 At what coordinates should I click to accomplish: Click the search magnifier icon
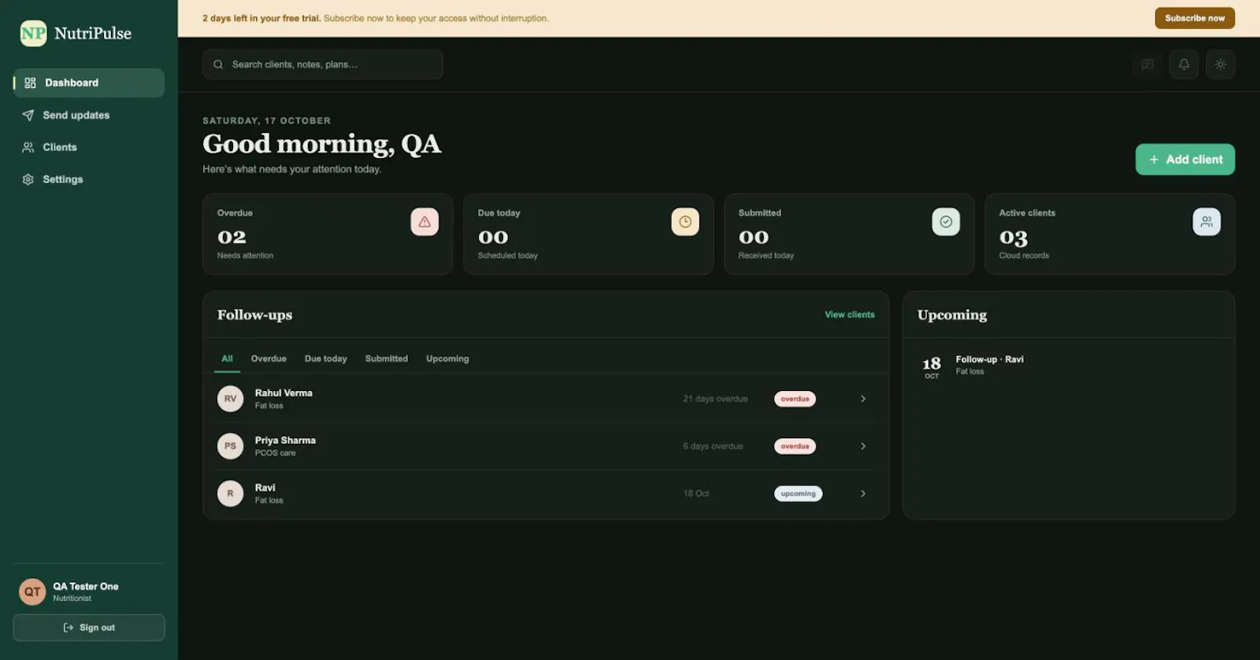pos(218,65)
